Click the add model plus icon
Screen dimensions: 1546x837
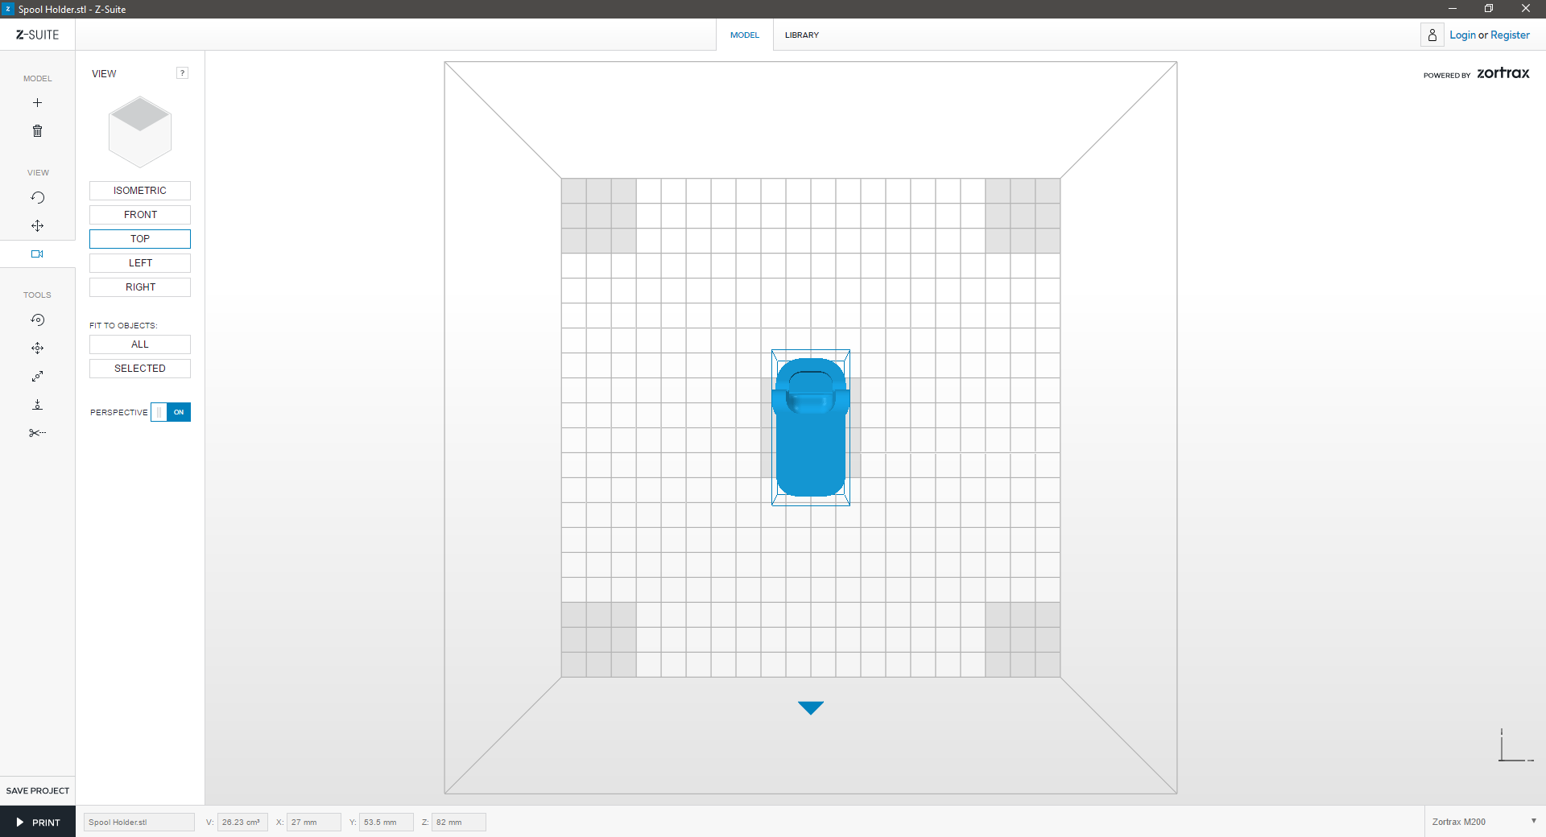(x=37, y=103)
